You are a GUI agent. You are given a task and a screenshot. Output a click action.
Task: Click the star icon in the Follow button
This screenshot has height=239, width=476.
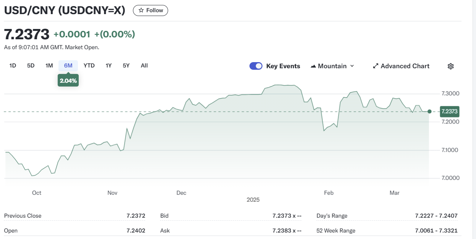click(141, 11)
